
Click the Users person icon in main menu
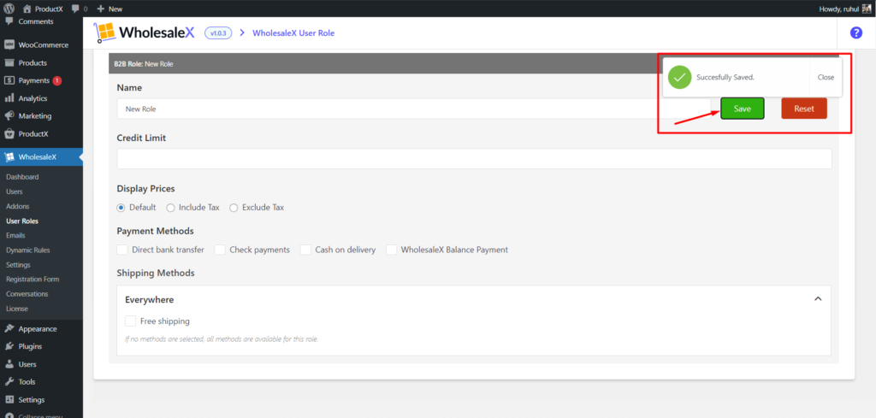[9, 364]
